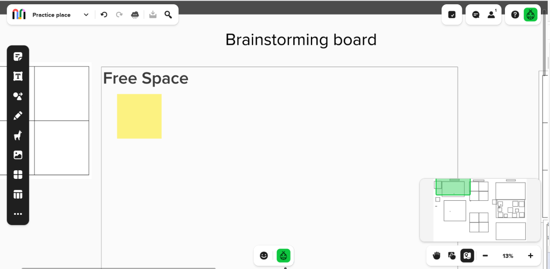Screen dimensions: 550x269
Task: Open the llama icons library
Action: (x=18, y=135)
